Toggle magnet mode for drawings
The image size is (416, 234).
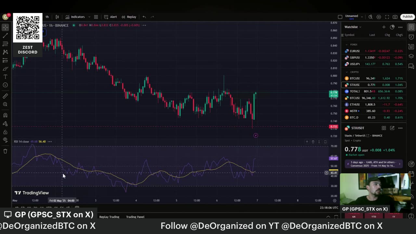(x=5, y=115)
